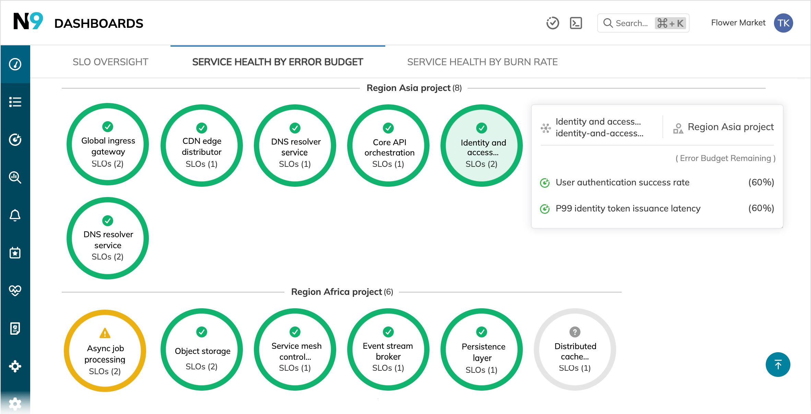Open the Service Health heartbeat icon
This screenshot has height=414, width=811.
15,290
